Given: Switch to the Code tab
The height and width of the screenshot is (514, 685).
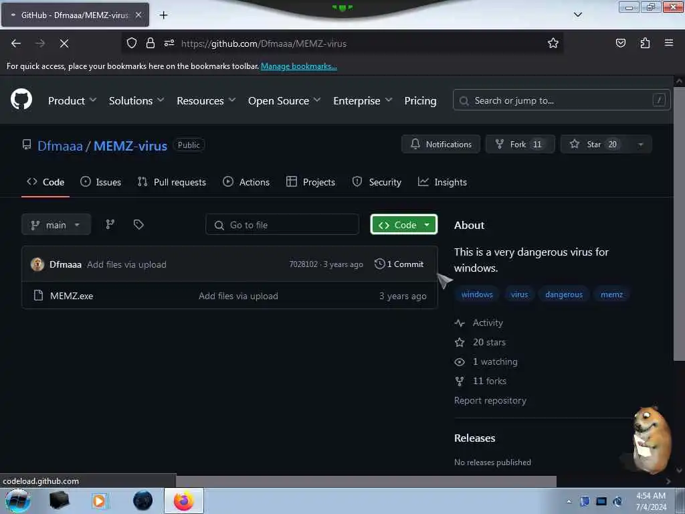Looking at the screenshot, I should coord(45,182).
